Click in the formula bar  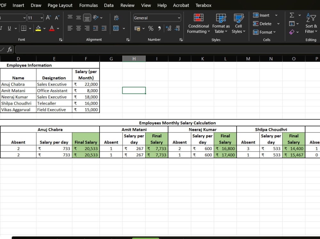pos(167,49)
